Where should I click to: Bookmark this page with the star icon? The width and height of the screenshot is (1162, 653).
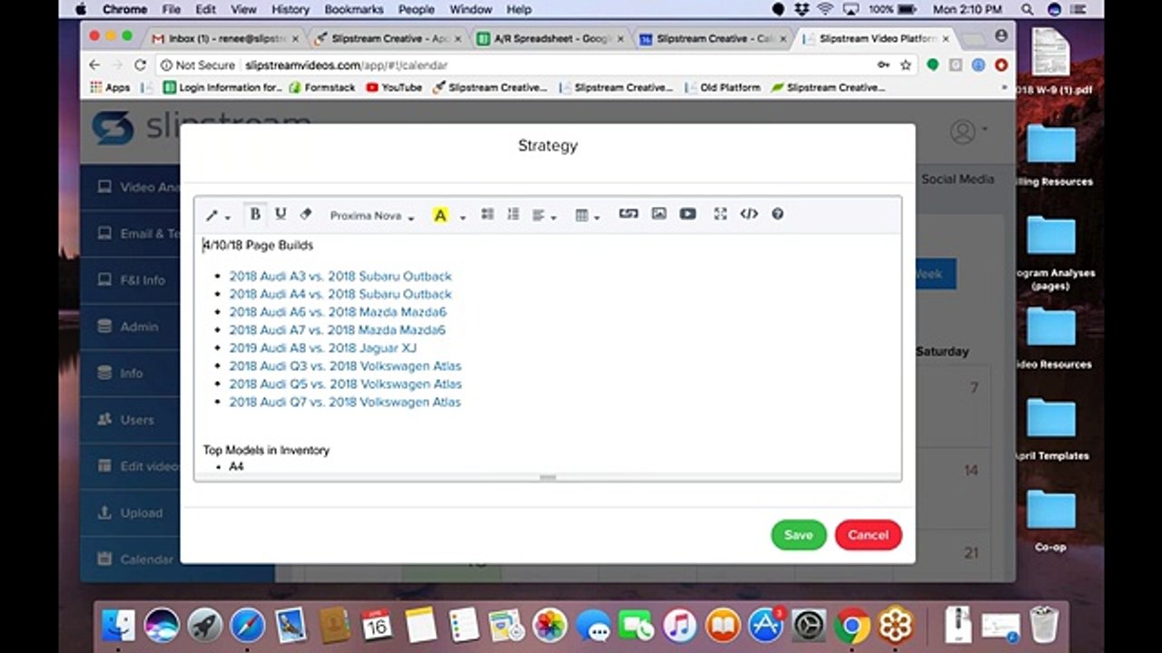[905, 65]
